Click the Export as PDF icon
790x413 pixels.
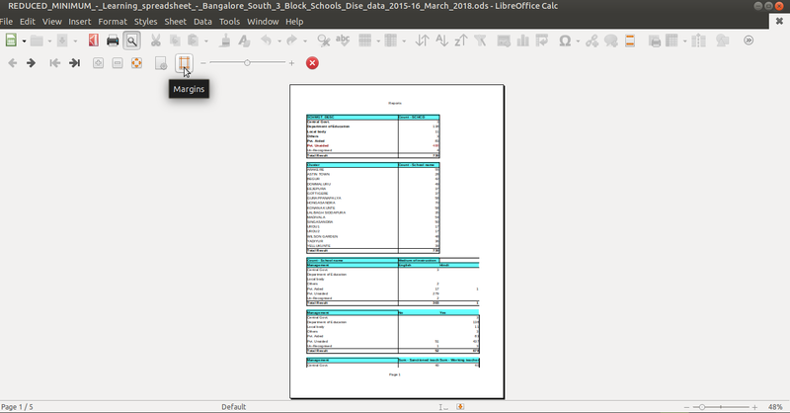93,41
